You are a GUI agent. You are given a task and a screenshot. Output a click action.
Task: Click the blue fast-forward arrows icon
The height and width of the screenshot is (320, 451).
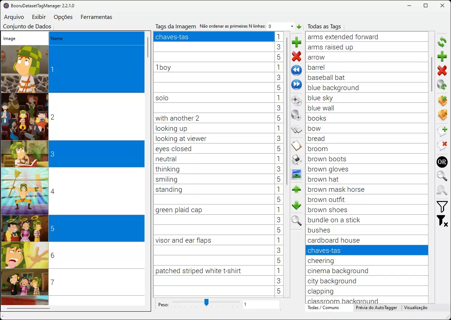coord(297,85)
